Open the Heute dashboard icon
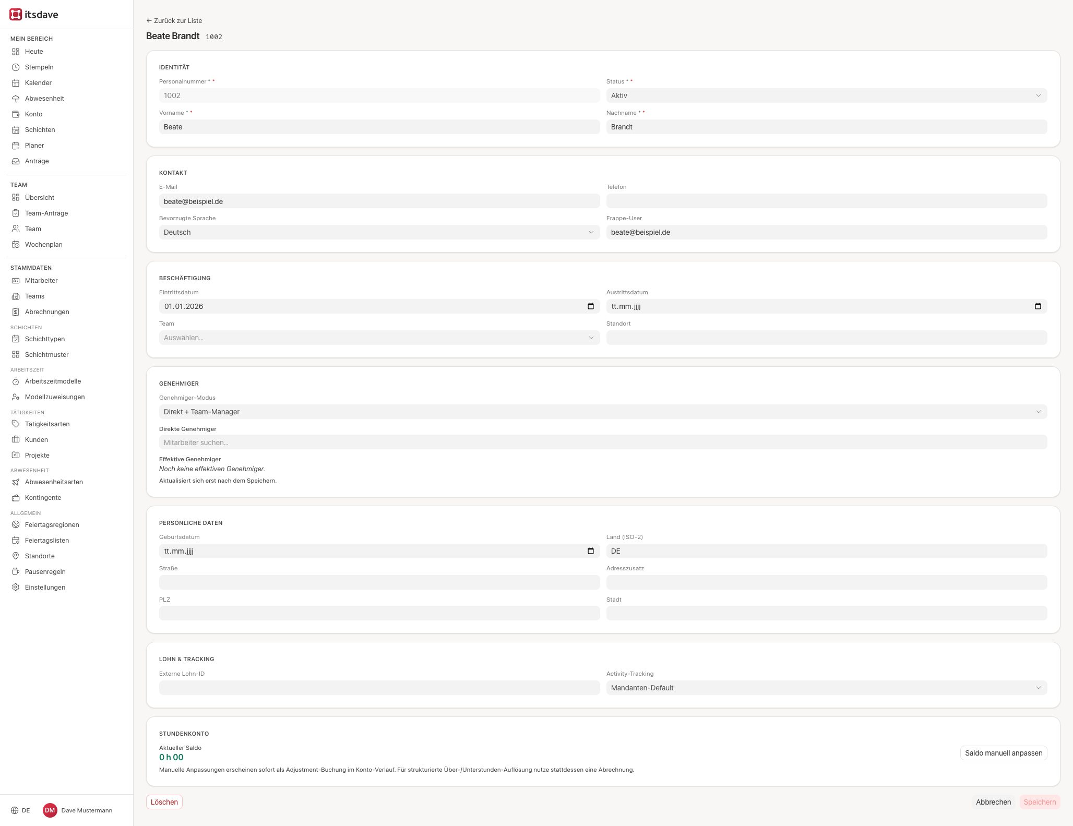The height and width of the screenshot is (826, 1073). 16,52
